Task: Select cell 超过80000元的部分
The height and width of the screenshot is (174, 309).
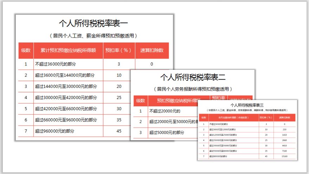Action: pos(218,156)
